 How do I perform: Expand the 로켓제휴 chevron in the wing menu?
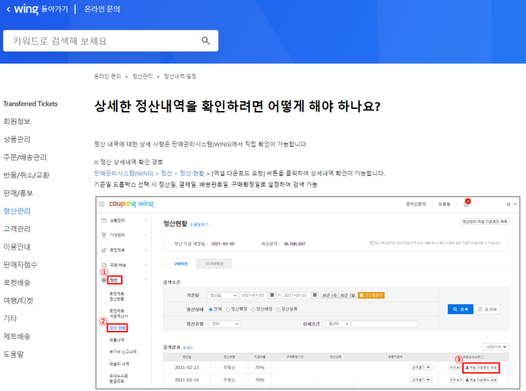pos(146,250)
